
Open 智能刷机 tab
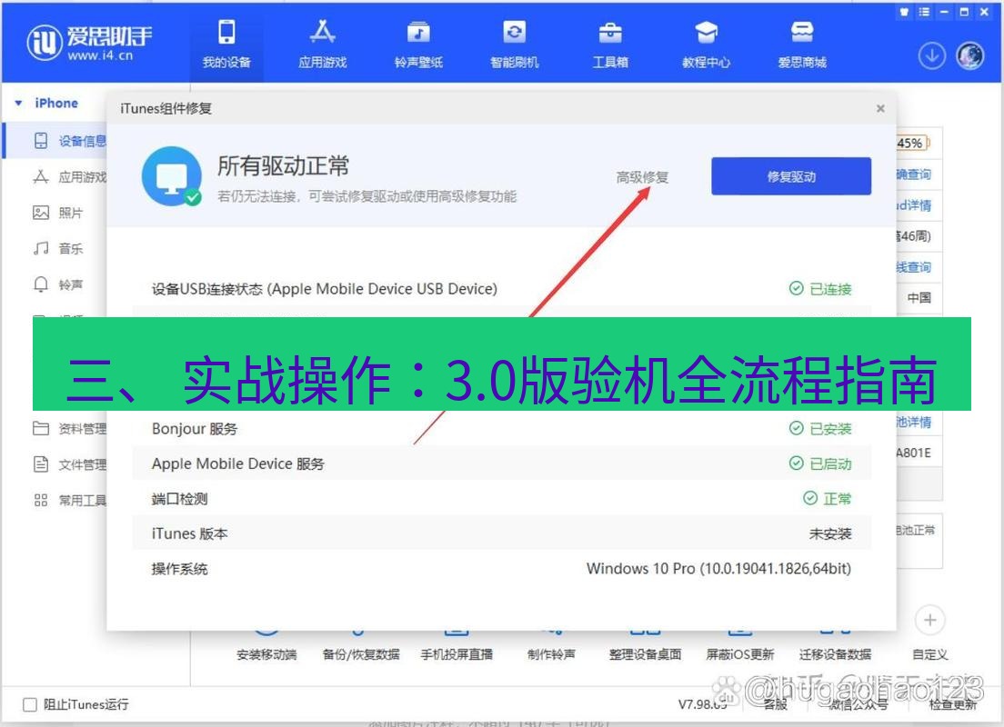514,44
